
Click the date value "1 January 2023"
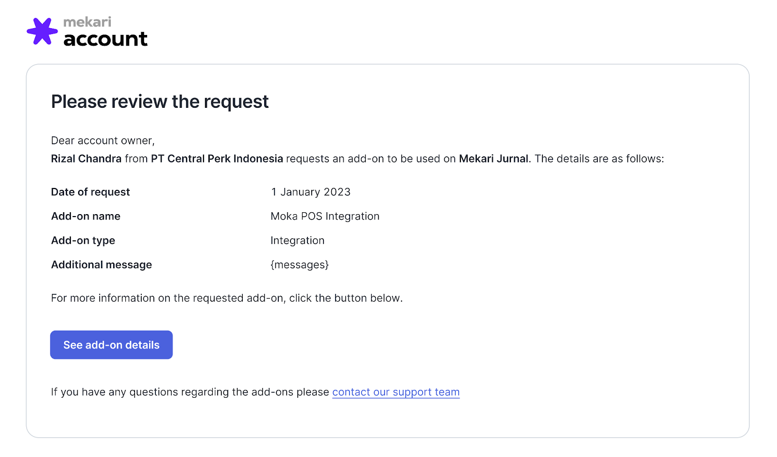pyautogui.click(x=311, y=192)
